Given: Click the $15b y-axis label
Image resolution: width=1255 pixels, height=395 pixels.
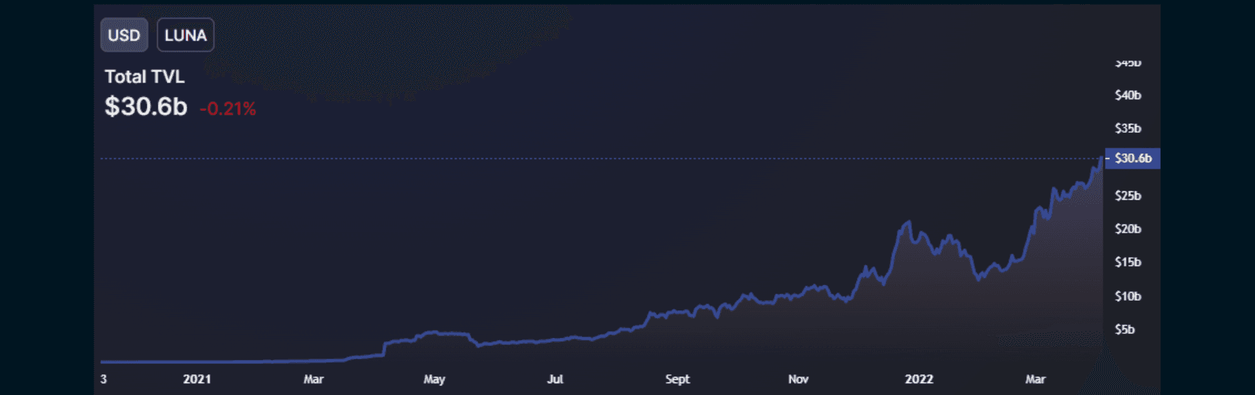Looking at the screenshot, I should 1128,261.
